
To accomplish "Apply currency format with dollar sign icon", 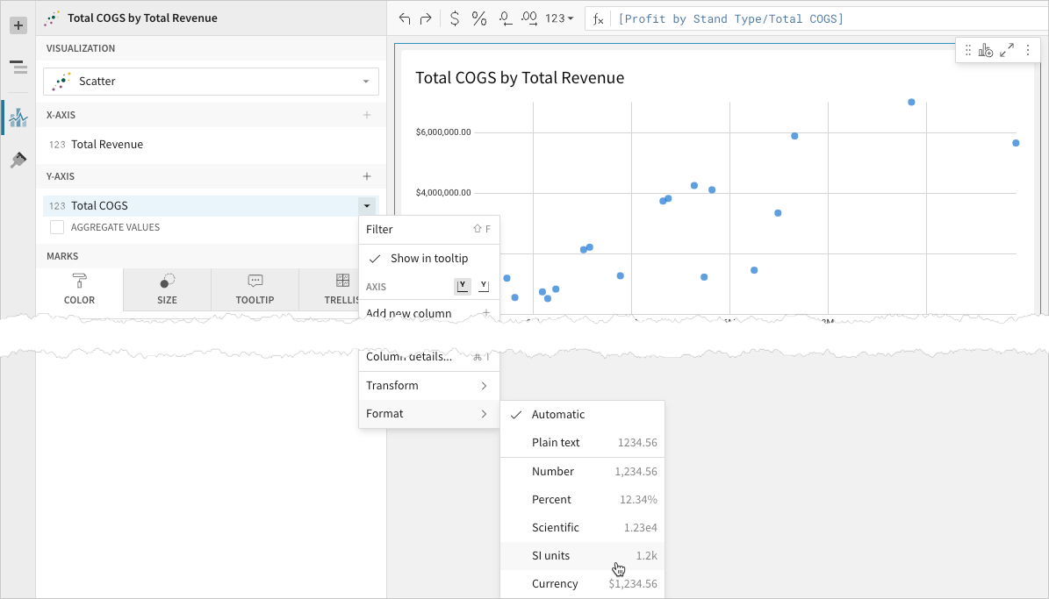I will [x=454, y=18].
